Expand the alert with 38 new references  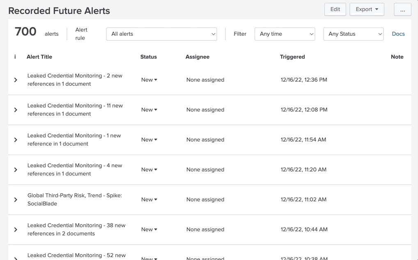click(16, 230)
